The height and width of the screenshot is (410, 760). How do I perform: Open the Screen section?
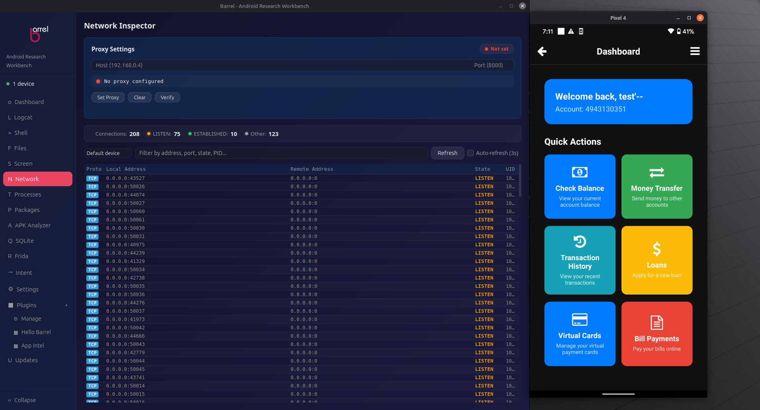point(38,164)
